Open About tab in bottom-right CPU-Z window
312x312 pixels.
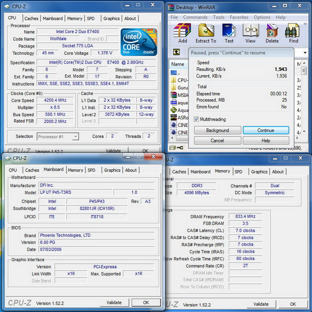coord(278,172)
